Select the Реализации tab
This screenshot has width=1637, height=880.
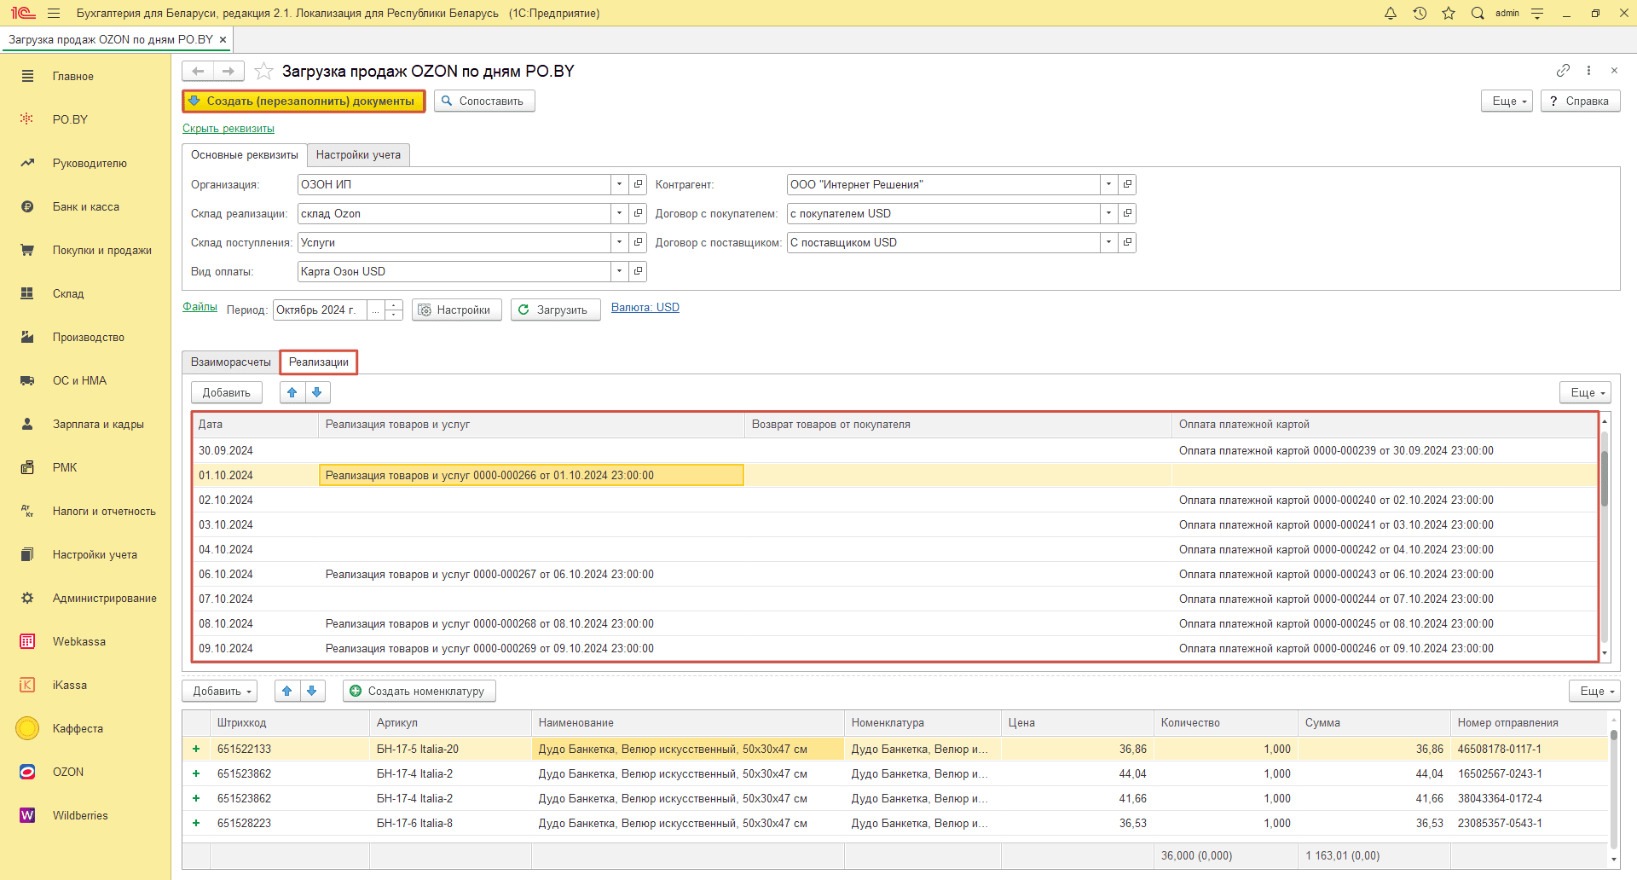pyautogui.click(x=319, y=362)
